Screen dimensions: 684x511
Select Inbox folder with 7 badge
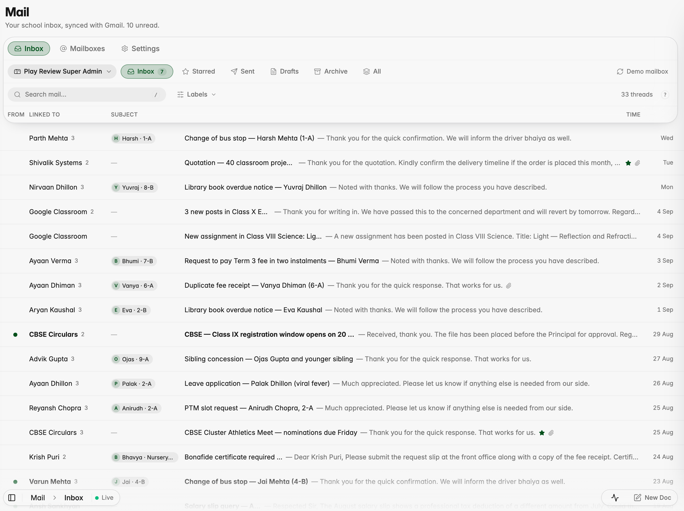(147, 71)
